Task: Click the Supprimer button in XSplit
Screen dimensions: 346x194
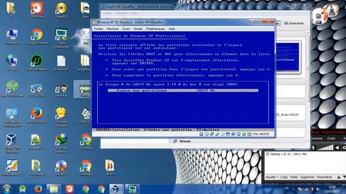Action: [x=307, y=177]
